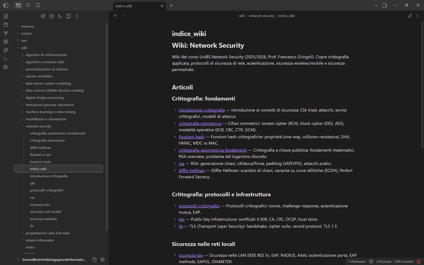Open the bookmarks pane icon
The image size is (424, 265).
[x=38, y=5]
